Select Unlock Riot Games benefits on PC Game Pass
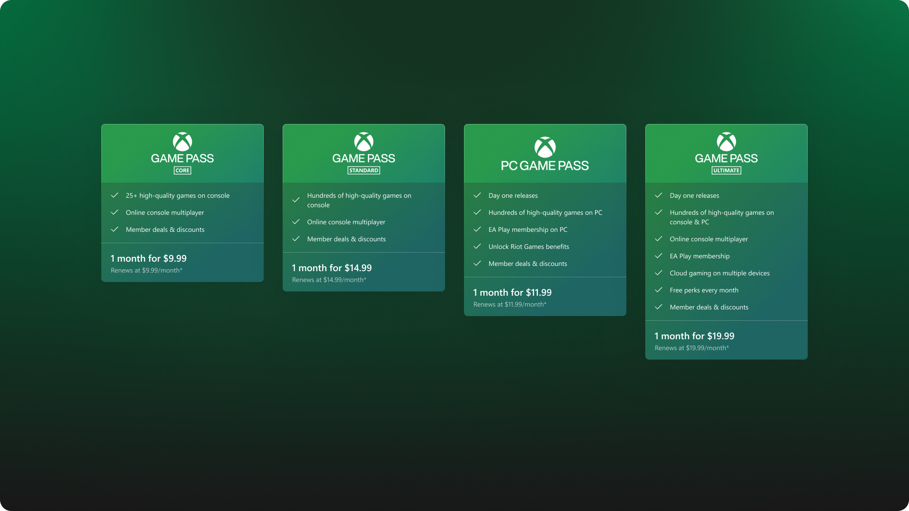The height and width of the screenshot is (511, 909). coord(529,247)
